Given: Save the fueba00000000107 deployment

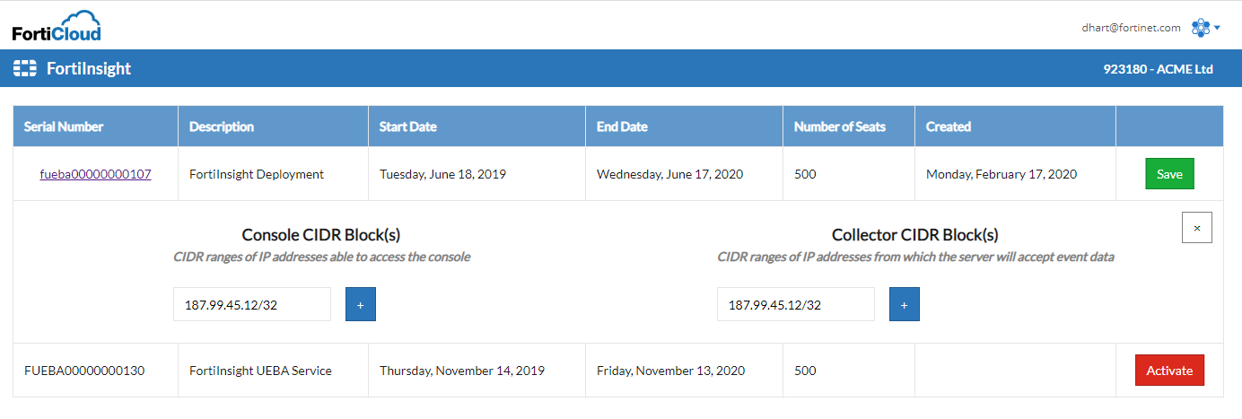Looking at the screenshot, I should coord(1169,174).
